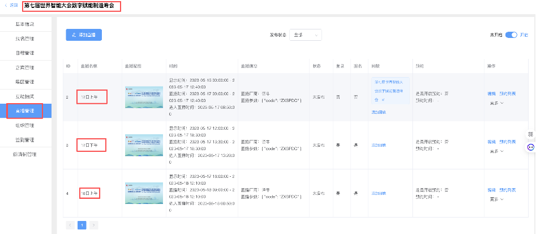The image size is (536, 234).
Task: Click 添加回放 in the ID 4 row
Action: [x=380, y=194]
